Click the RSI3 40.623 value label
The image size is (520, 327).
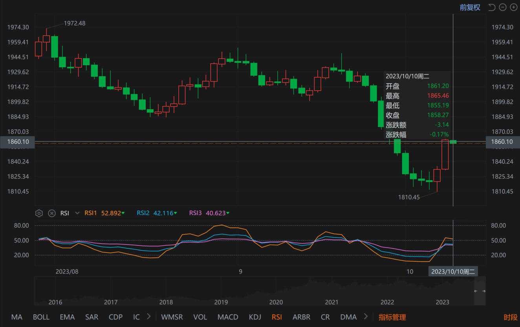click(209, 213)
